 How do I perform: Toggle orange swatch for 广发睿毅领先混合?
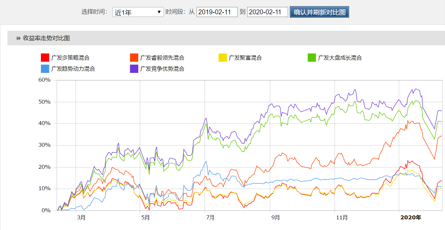click(x=134, y=58)
